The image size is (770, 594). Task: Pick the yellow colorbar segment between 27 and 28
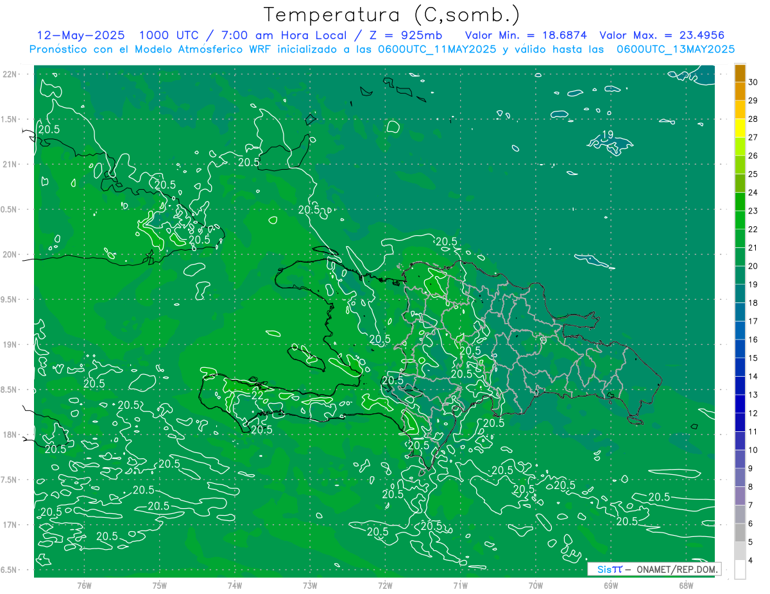click(x=740, y=128)
